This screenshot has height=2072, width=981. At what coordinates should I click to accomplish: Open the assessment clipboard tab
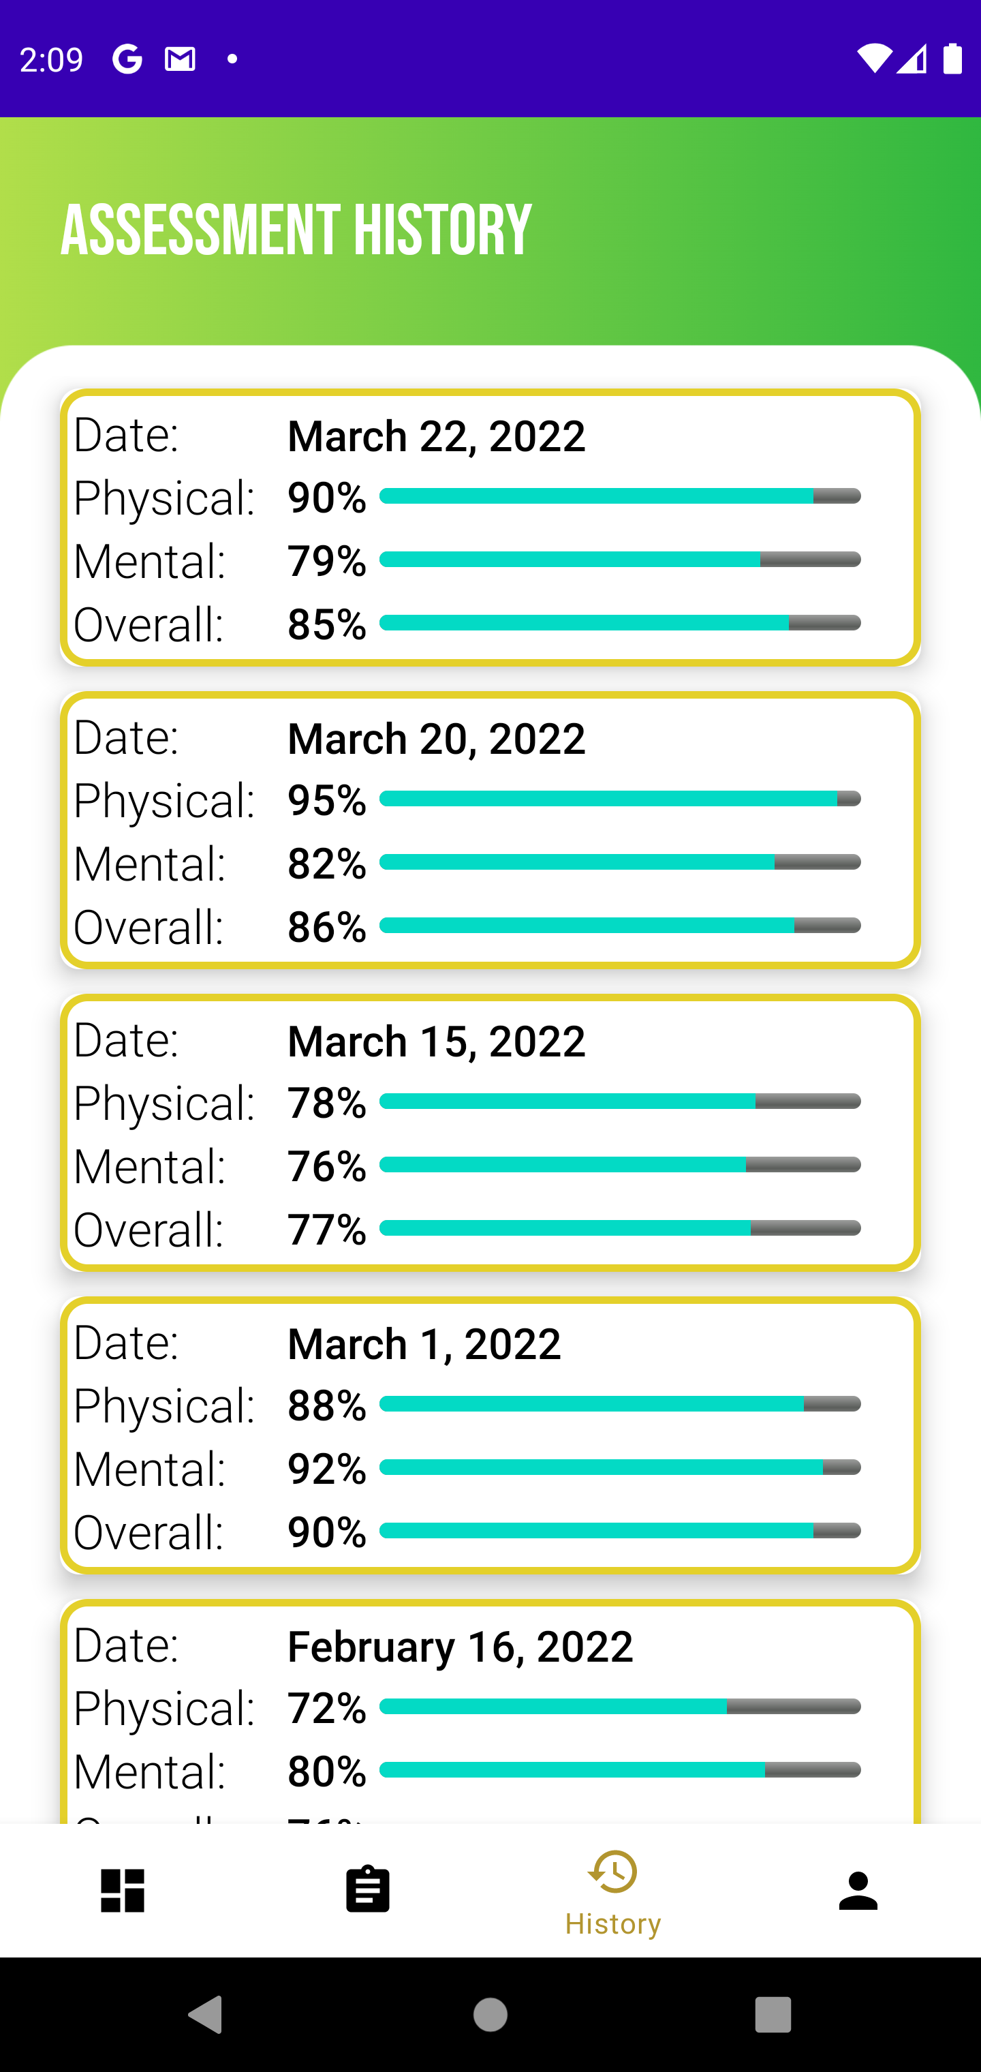[x=367, y=1889]
